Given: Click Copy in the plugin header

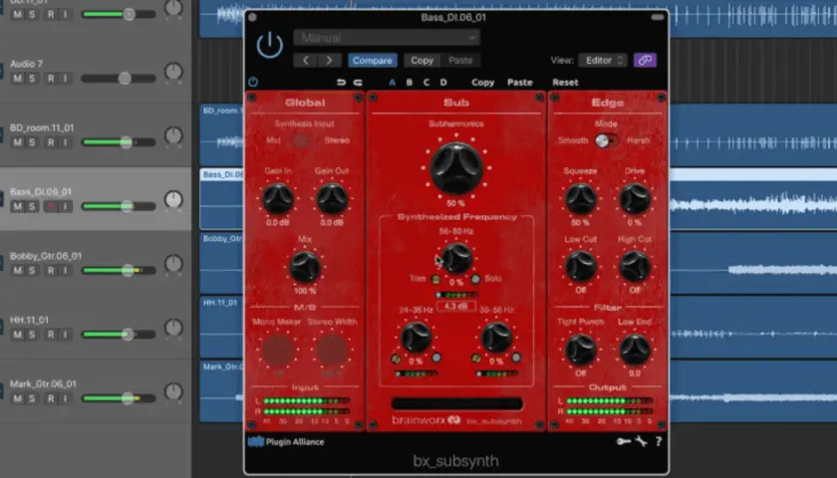Looking at the screenshot, I should 421,61.
